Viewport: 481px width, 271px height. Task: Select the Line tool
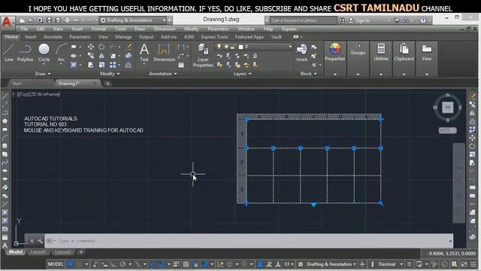pyautogui.click(x=9, y=53)
